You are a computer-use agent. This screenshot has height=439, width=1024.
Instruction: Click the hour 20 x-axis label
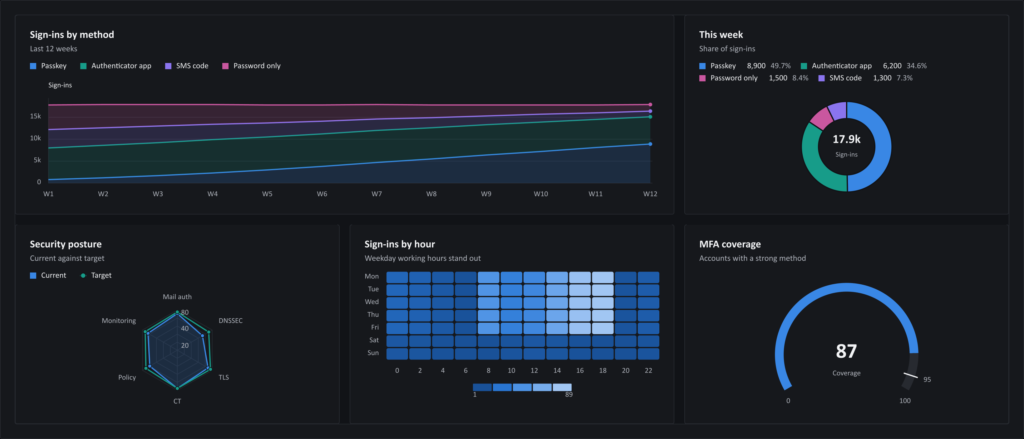click(626, 371)
